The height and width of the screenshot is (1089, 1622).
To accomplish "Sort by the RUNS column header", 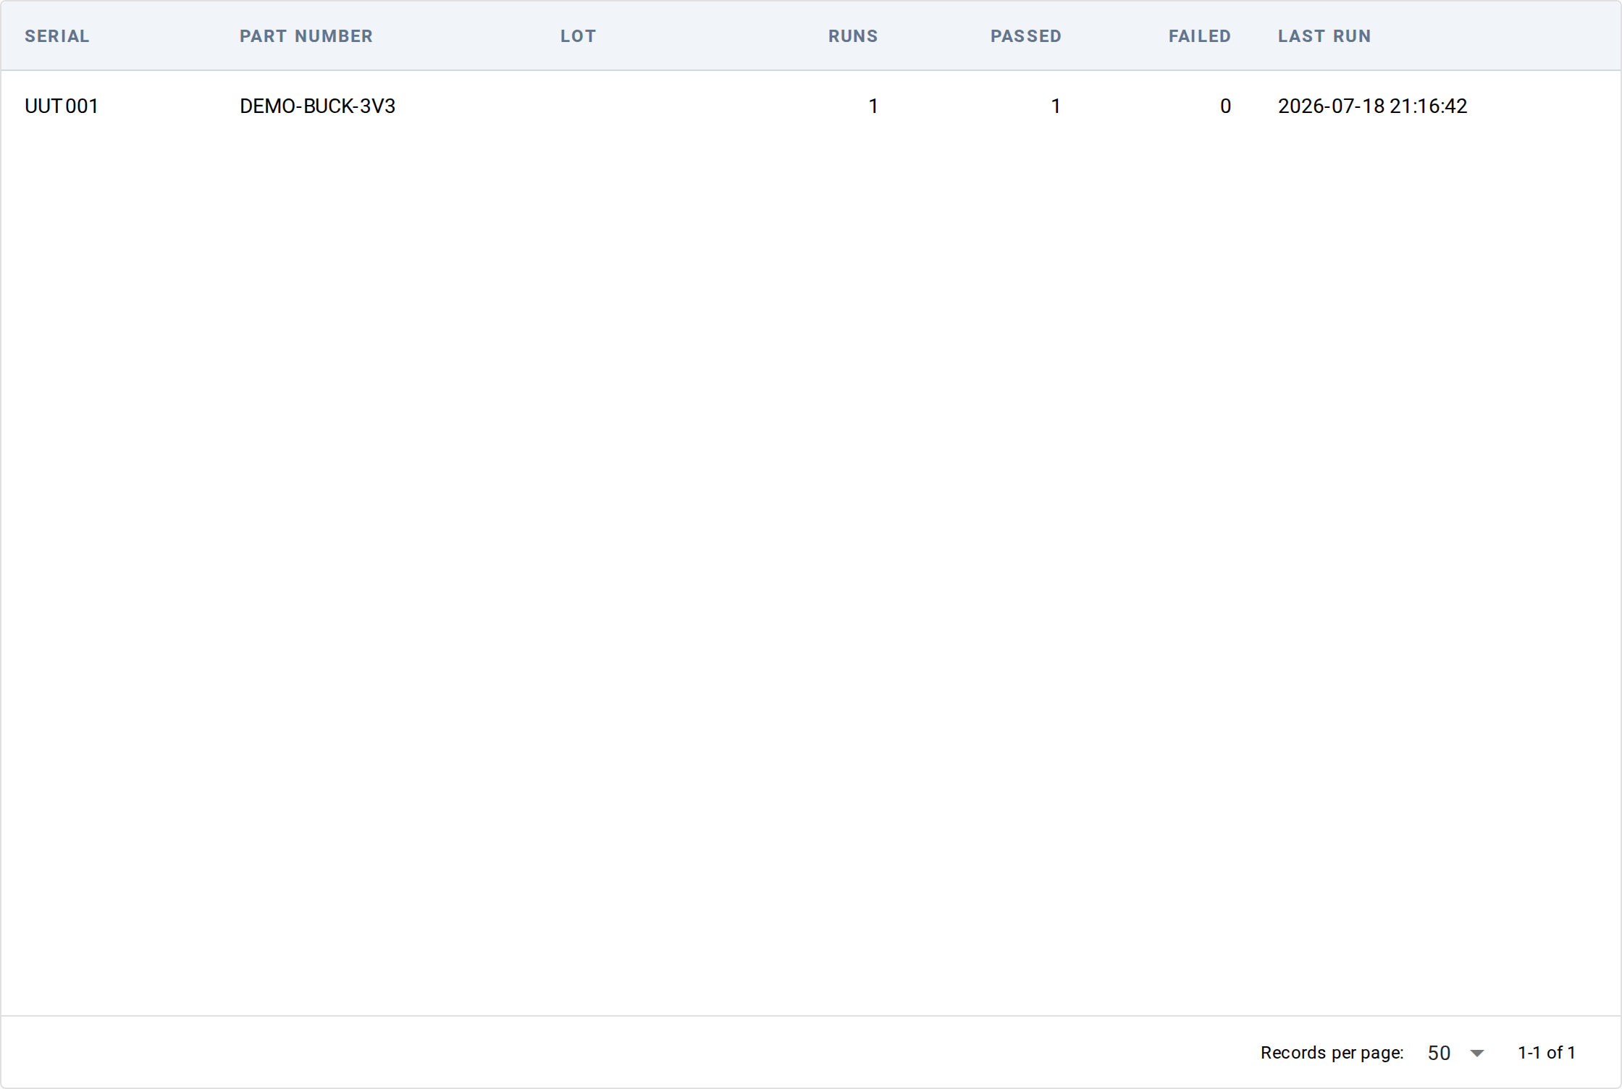I will [x=853, y=36].
